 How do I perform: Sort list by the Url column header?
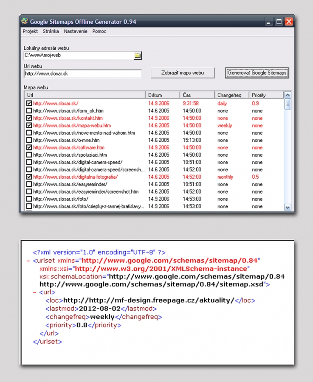tap(85, 95)
